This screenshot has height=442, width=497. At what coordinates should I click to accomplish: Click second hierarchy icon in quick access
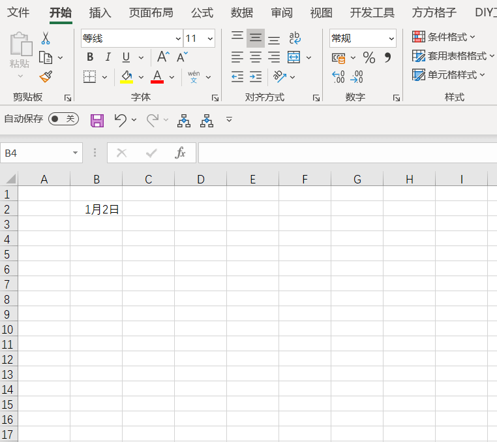click(207, 121)
